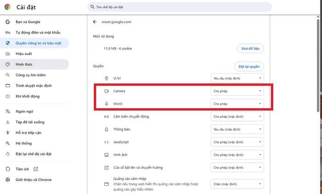Click the translate icon for Ngôn ngữ

(x=8, y=111)
